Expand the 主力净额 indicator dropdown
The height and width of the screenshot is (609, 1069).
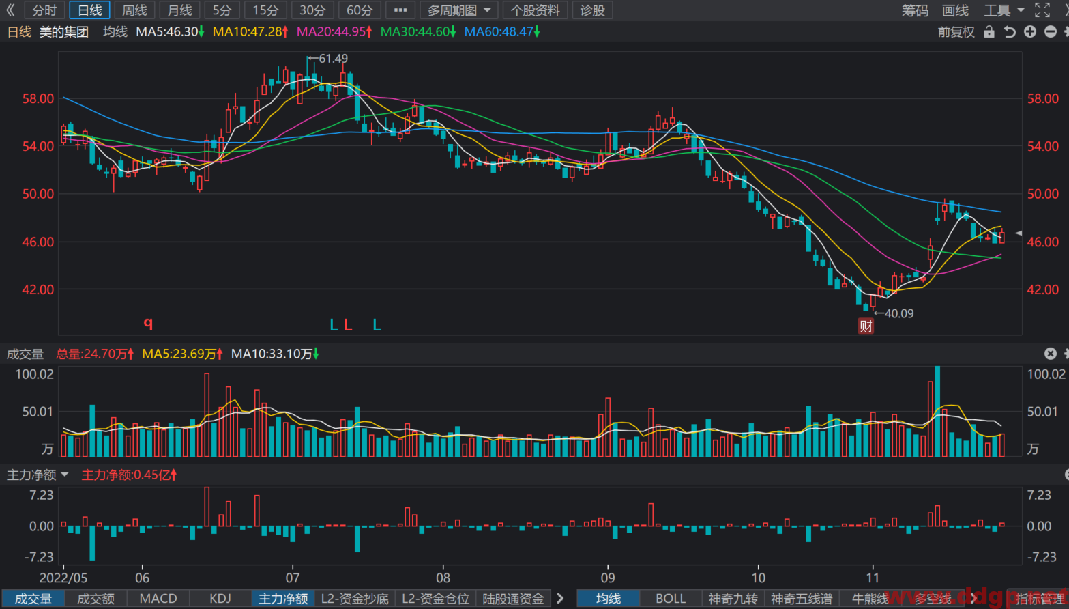(38, 475)
